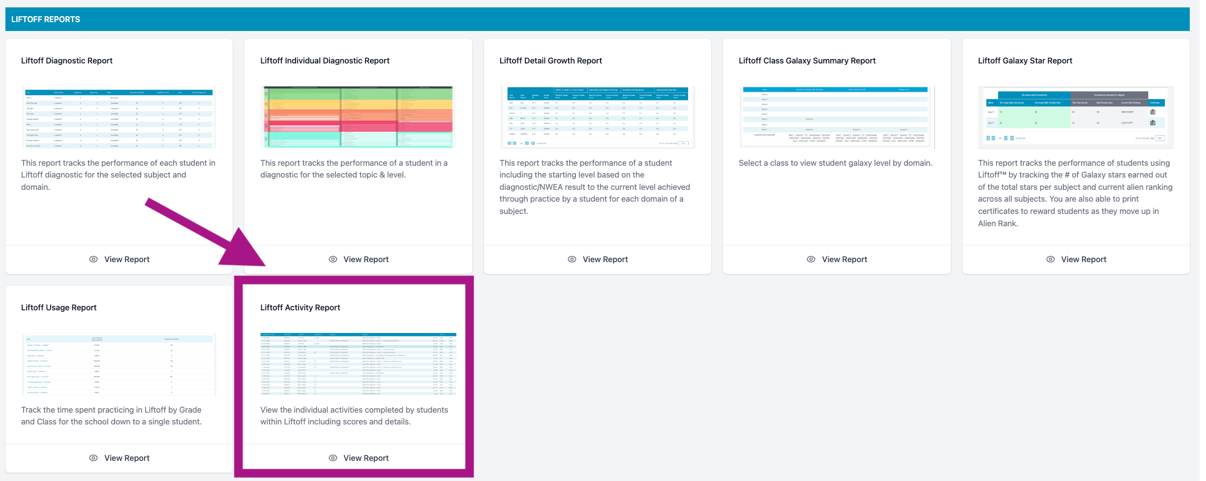This screenshot has width=1206, height=481.
Task: Click the Liftoff Galaxy Star Report preview image
Action: point(1076,117)
